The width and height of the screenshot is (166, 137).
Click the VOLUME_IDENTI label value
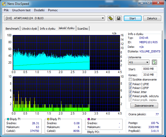click(x=150, y=51)
